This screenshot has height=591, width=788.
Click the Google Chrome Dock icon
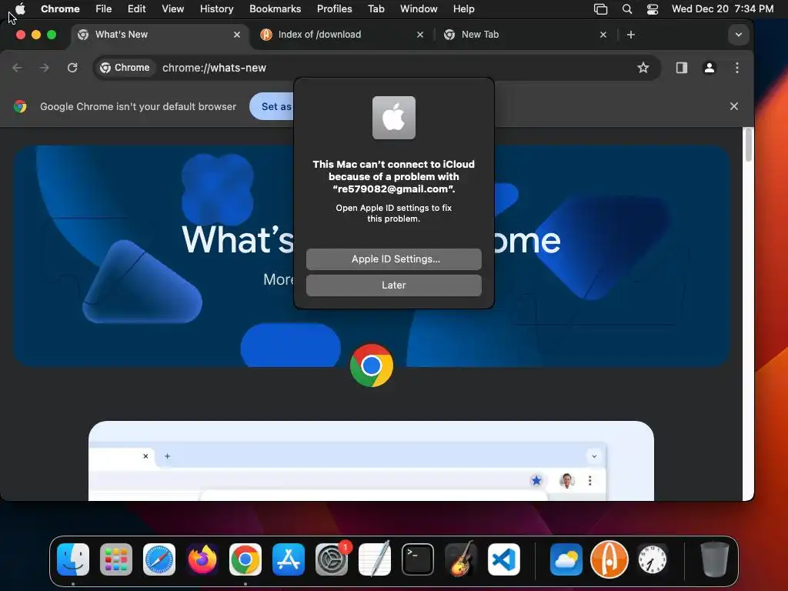pyautogui.click(x=245, y=559)
